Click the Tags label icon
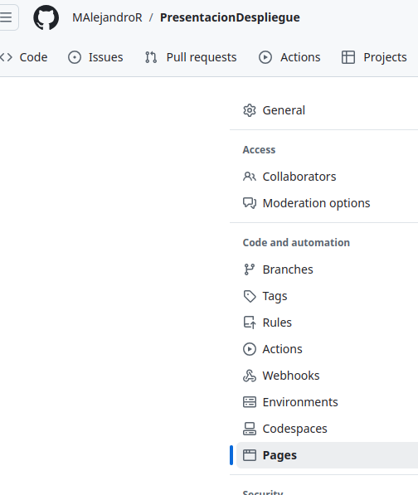Viewport: 418px width, 495px height. click(x=250, y=296)
